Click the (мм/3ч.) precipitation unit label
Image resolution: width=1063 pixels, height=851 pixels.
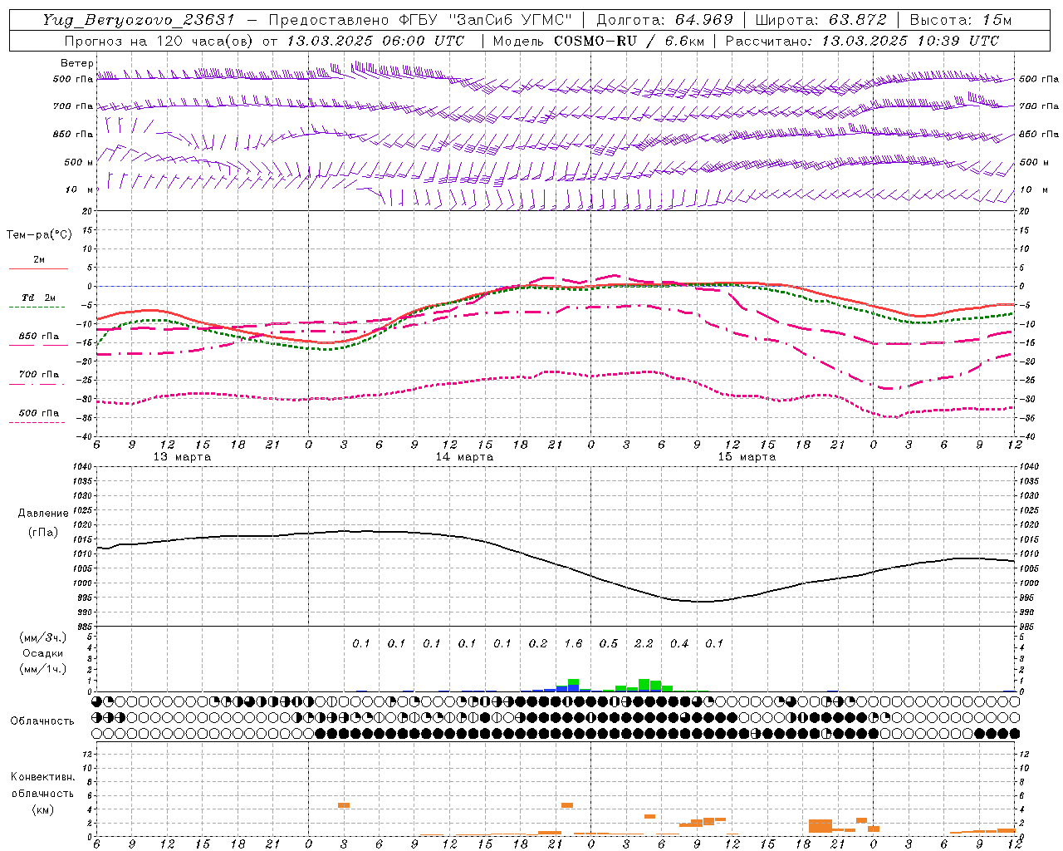(x=43, y=637)
